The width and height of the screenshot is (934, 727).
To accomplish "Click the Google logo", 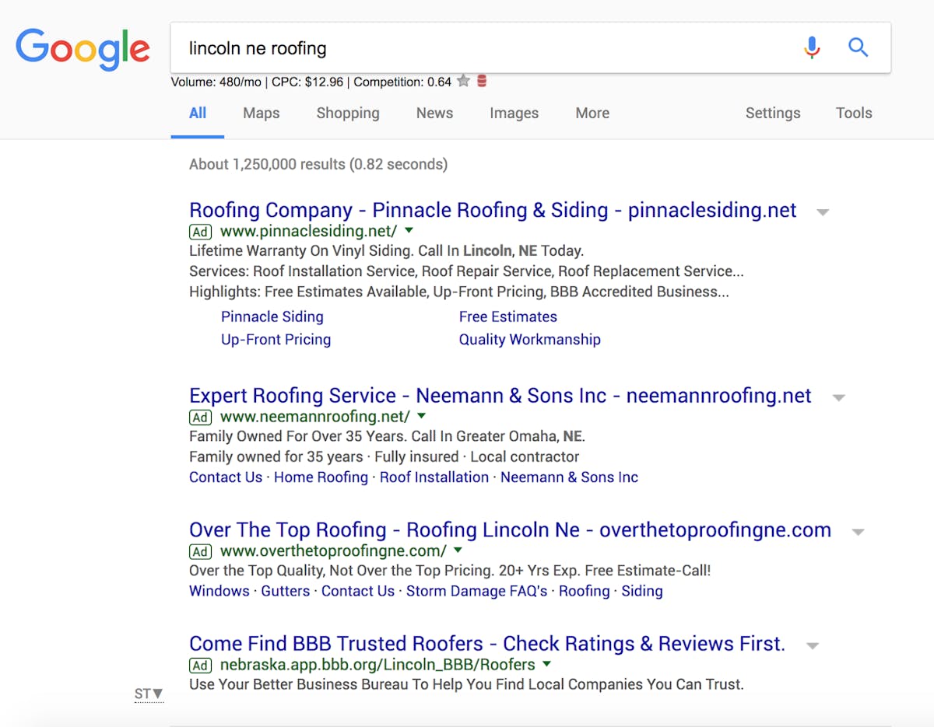I will click(83, 48).
